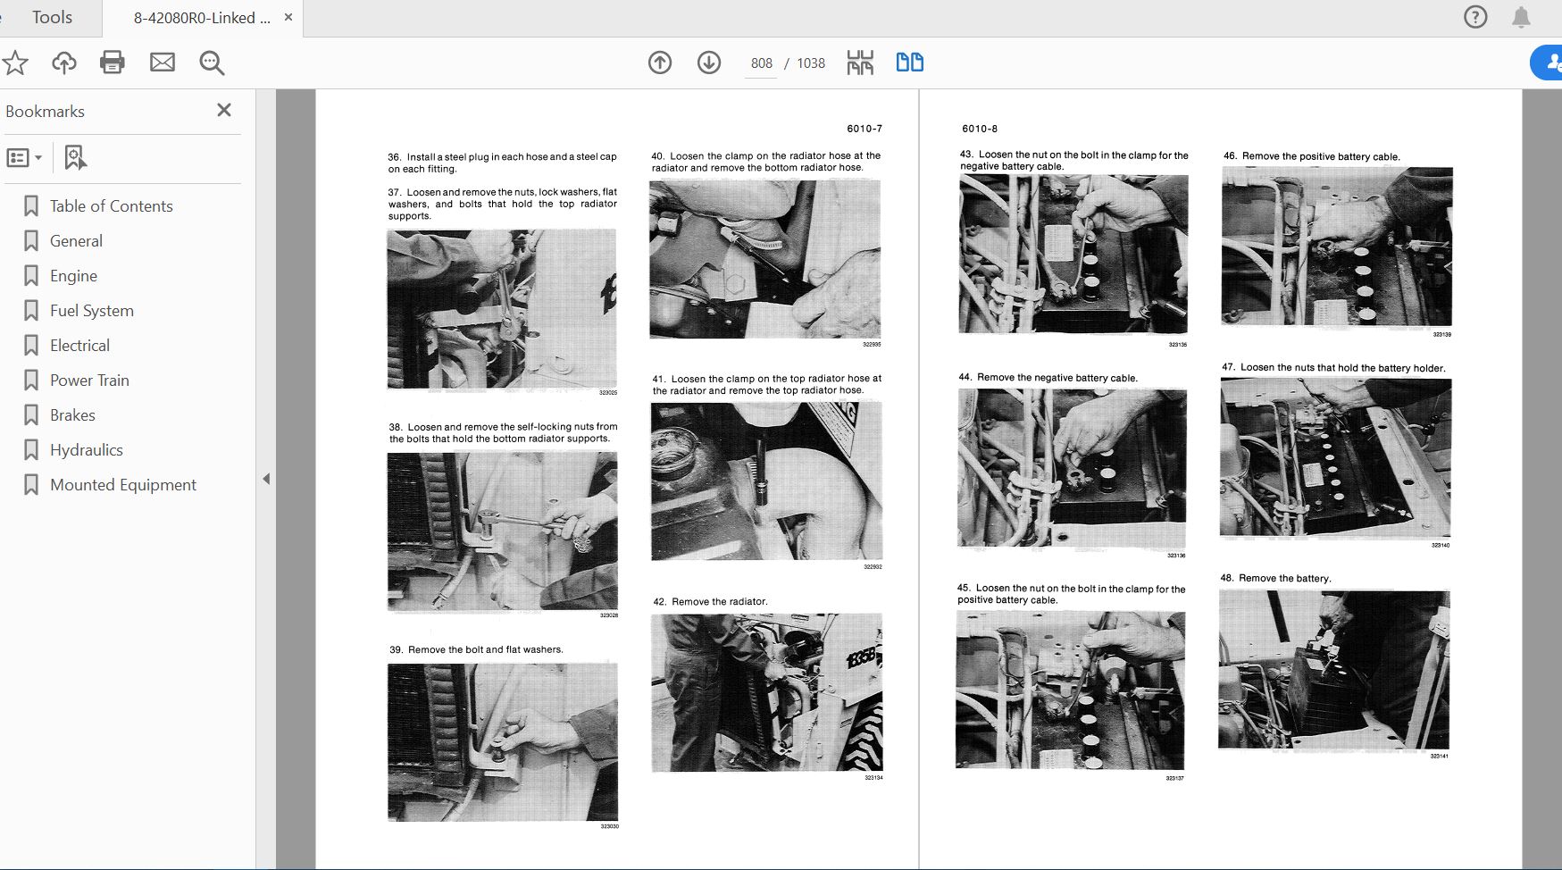Click the step 38 self-locking nuts photo
This screenshot has height=870, width=1562.
point(502,531)
